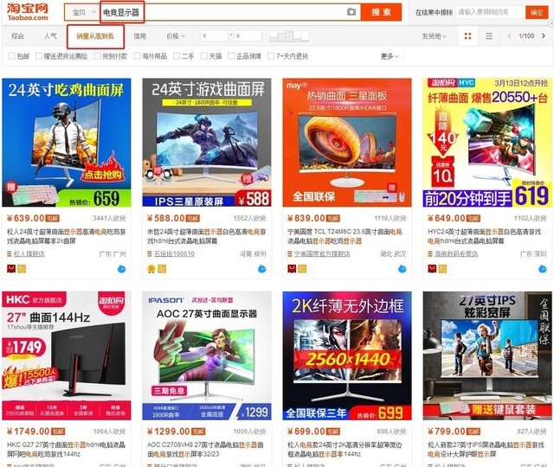Switch to list view layout icon

[x=488, y=36]
